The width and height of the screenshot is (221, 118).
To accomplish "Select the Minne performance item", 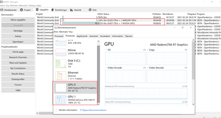I will (x=75, y=52).
